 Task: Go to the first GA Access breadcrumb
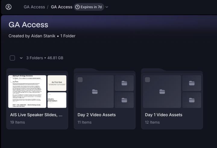point(34,7)
